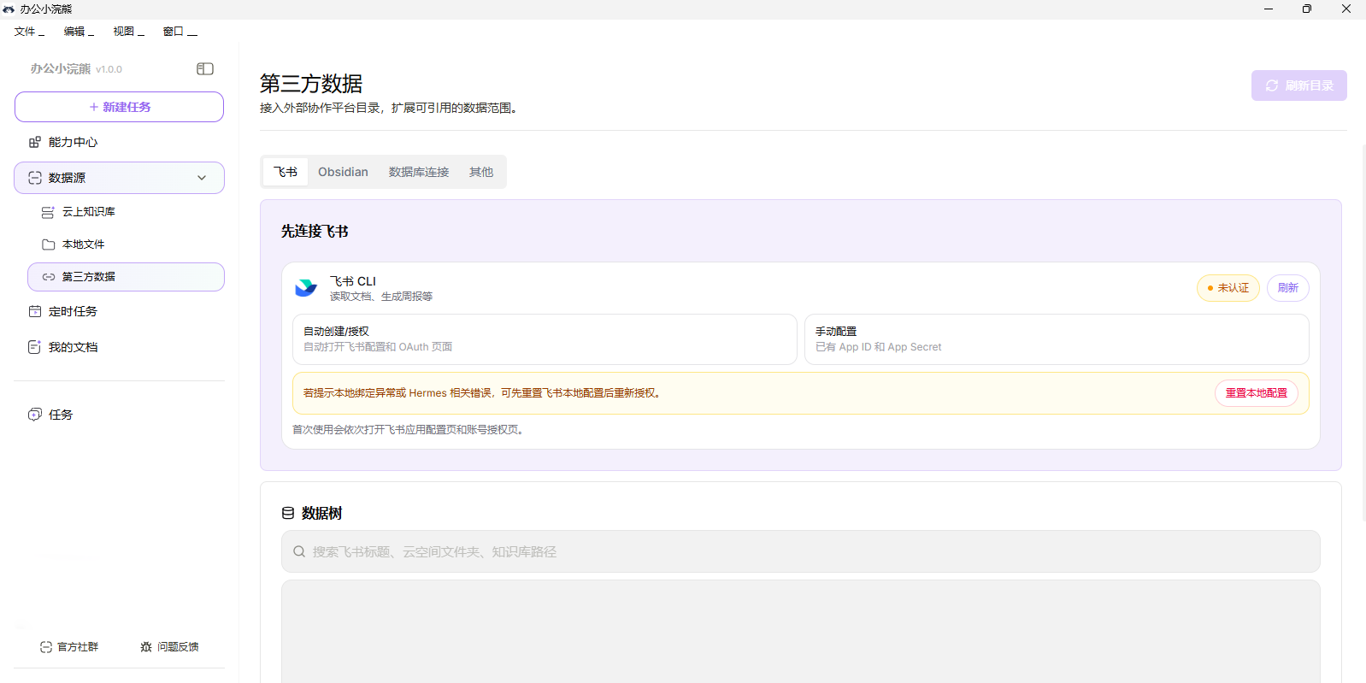Screen dimensions: 1366x683
Task: Minimize the 办公小浣熊 window
Action: click(x=1269, y=9)
